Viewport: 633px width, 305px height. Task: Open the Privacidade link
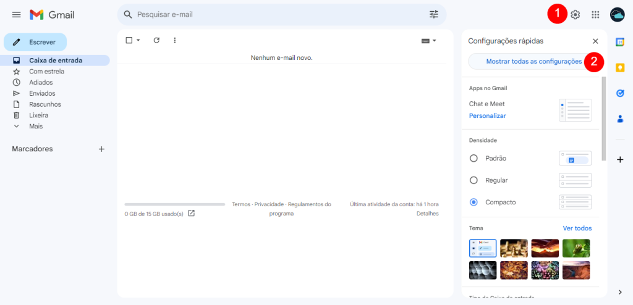[269, 204]
